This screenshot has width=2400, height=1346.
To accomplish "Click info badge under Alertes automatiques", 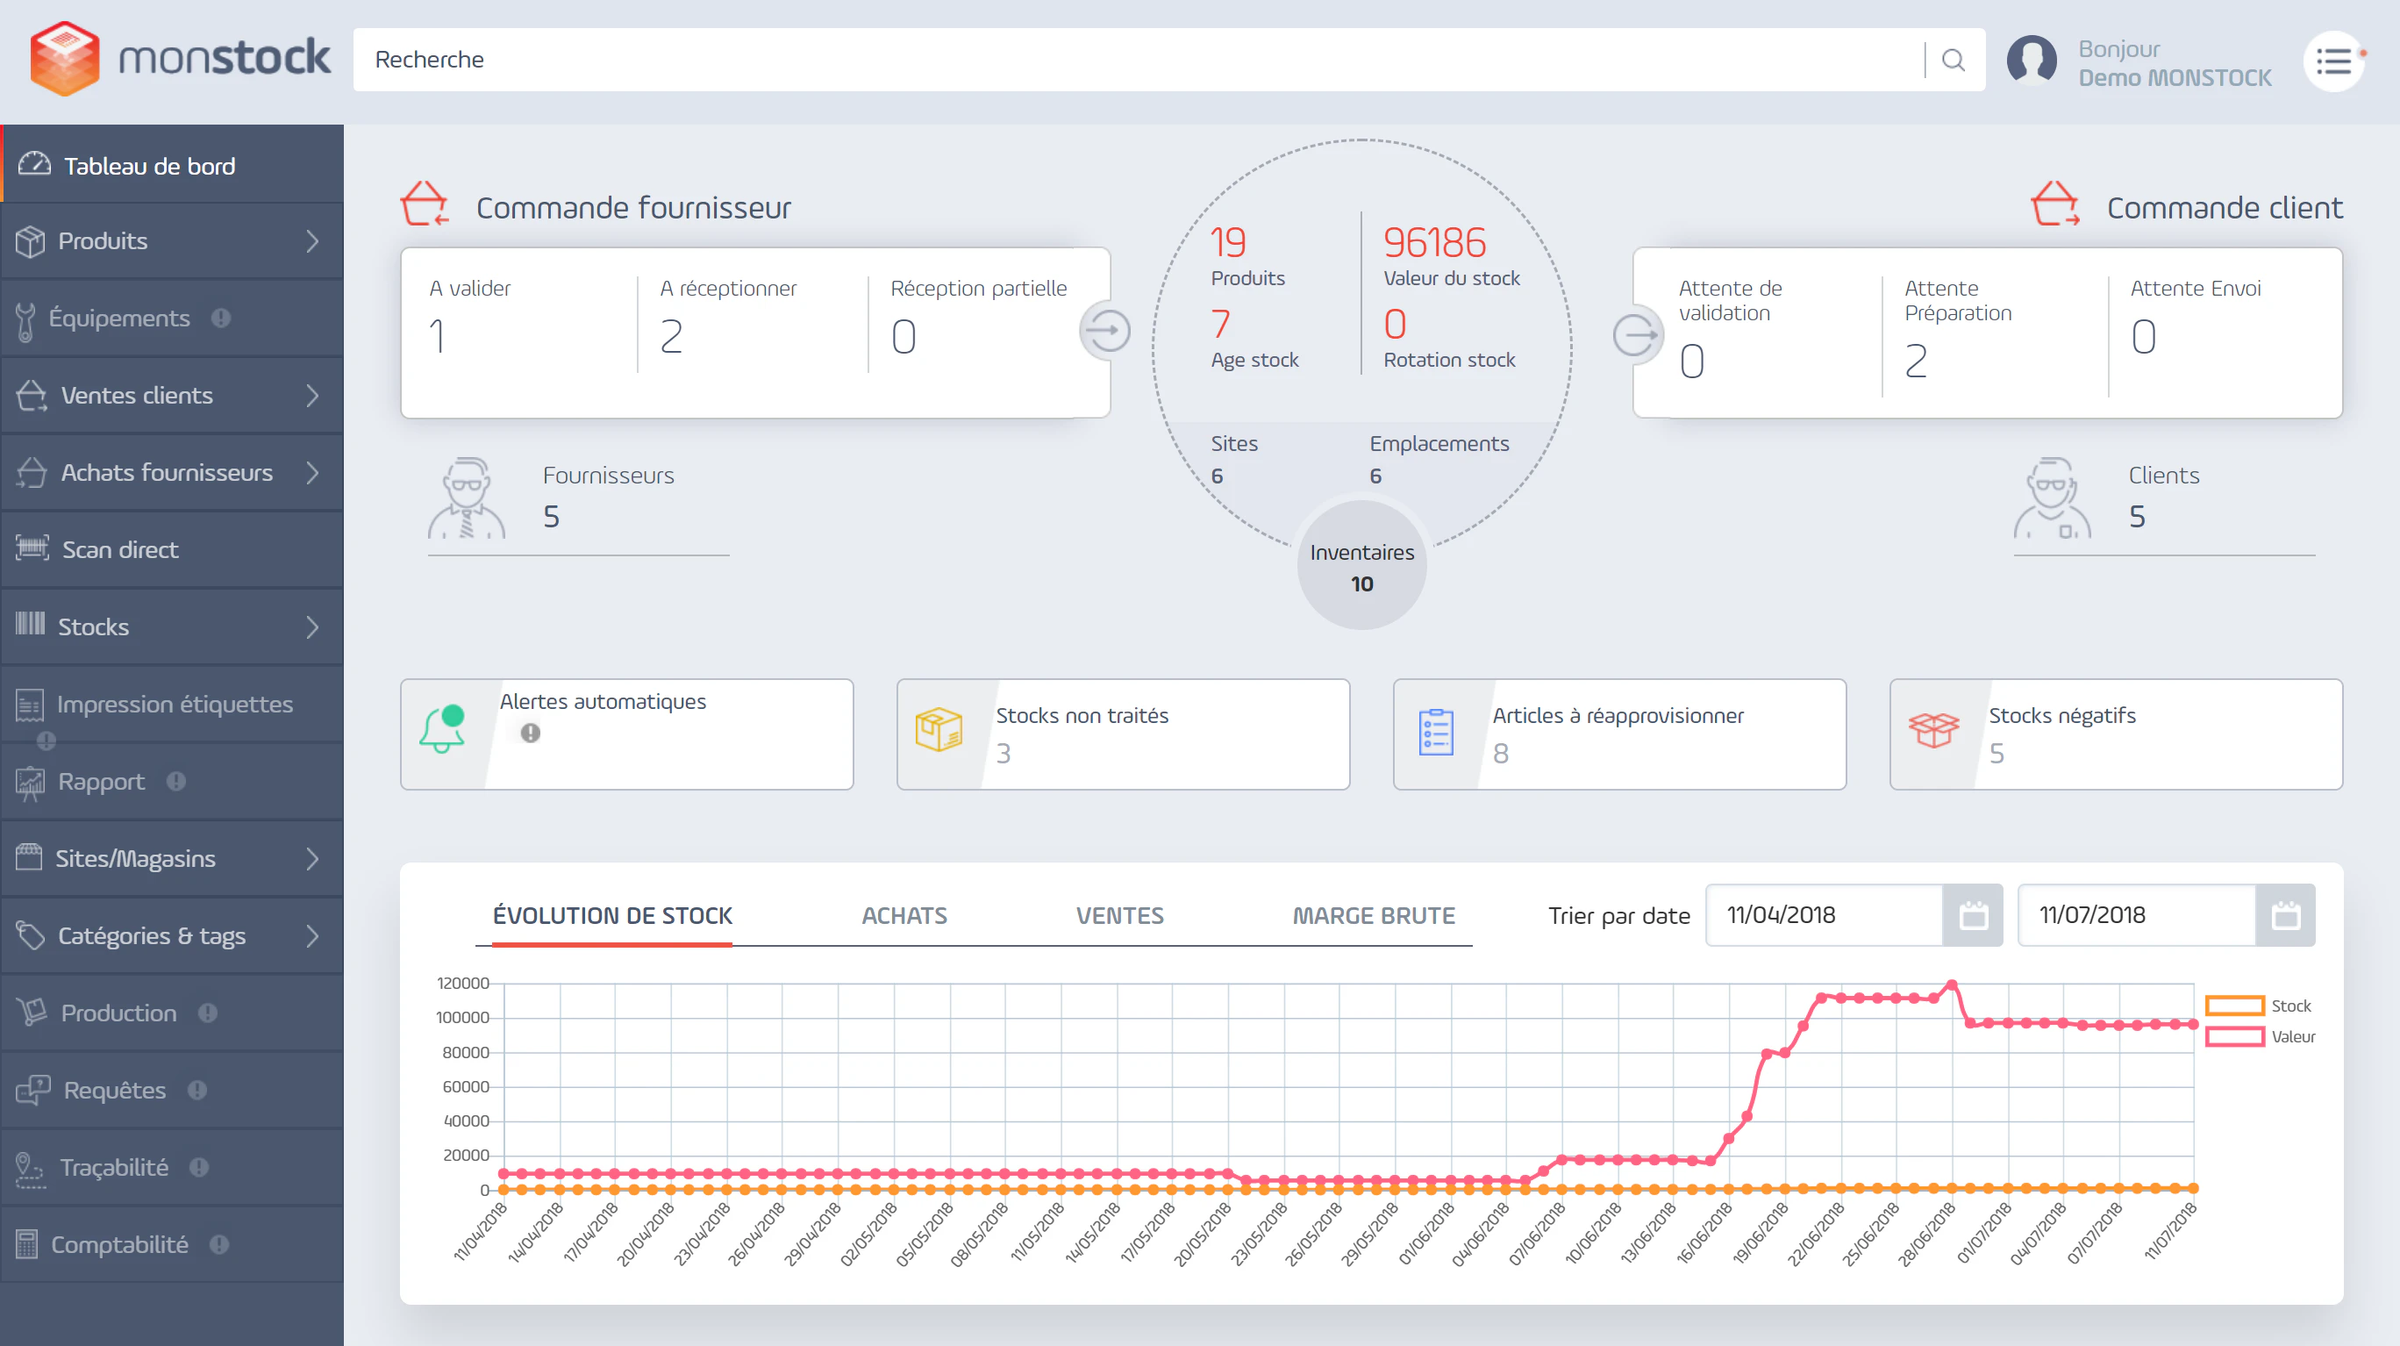I will [530, 734].
